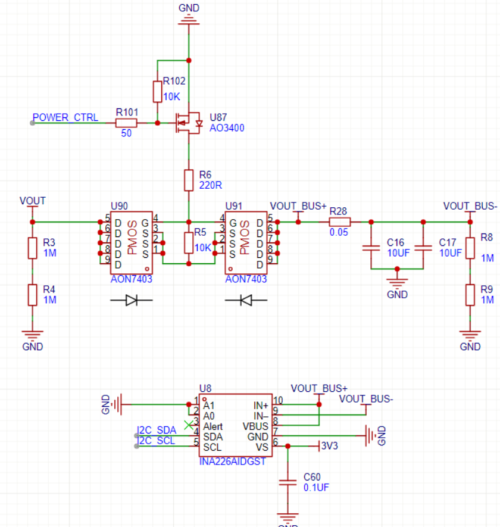The height and width of the screenshot is (527, 500).
Task: Click the AON7403 text below U90
Action: tap(132, 279)
